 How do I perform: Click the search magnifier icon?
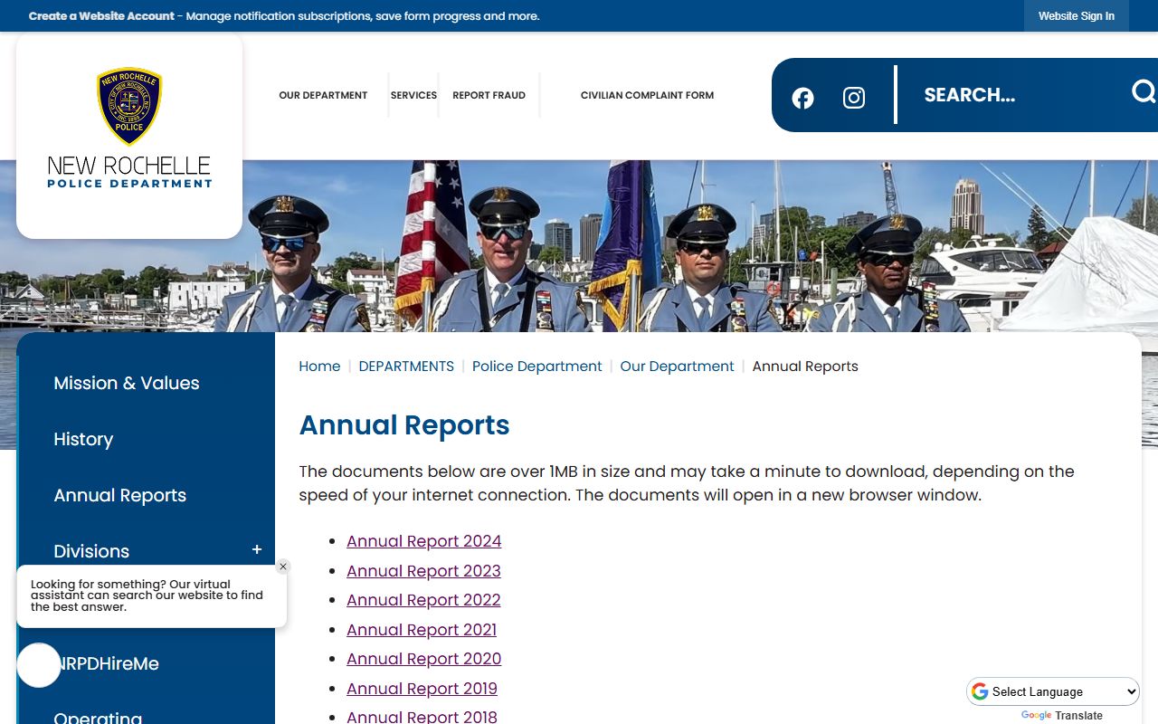(x=1144, y=91)
